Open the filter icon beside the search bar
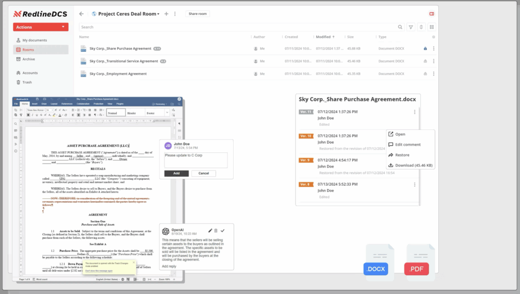The width and height of the screenshot is (520, 294). (411, 27)
